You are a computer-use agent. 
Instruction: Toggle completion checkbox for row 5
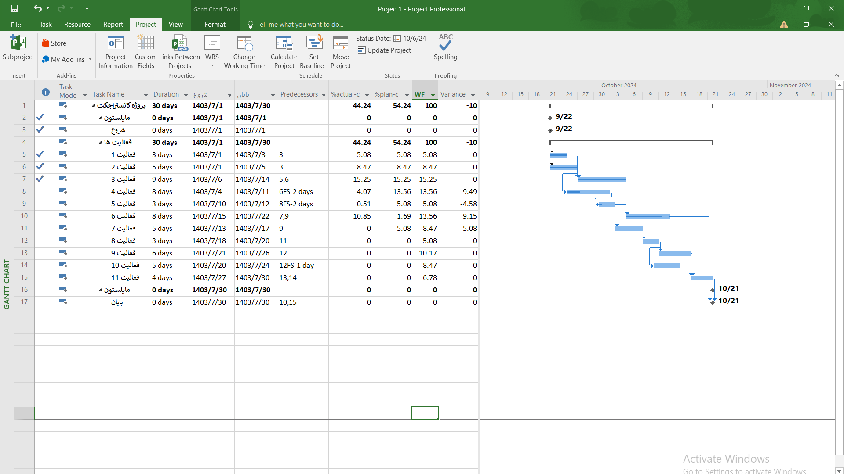(x=40, y=154)
